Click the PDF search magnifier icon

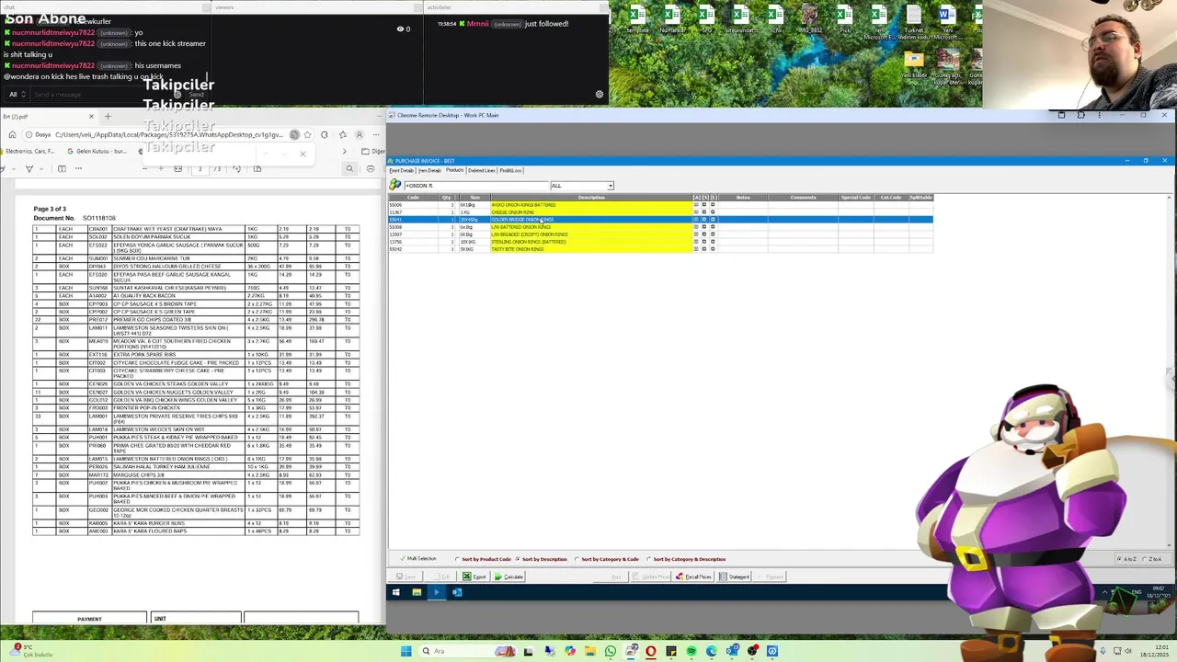click(x=349, y=169)
